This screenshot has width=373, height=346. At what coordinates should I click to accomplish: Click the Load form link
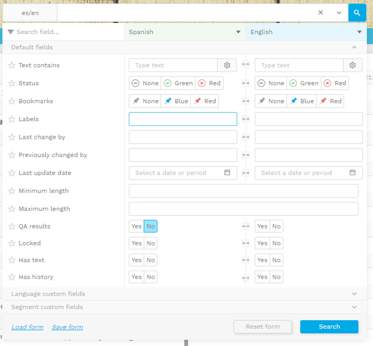click(27, 327)
